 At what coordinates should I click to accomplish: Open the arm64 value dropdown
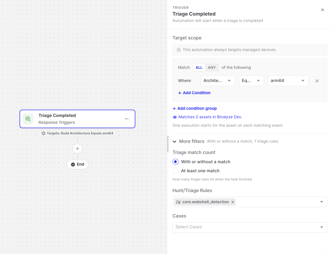point(288,81)
